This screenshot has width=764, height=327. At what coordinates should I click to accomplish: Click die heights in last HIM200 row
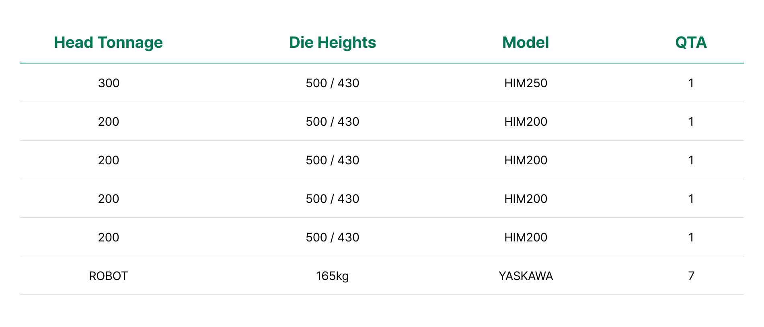pos(333,237)
